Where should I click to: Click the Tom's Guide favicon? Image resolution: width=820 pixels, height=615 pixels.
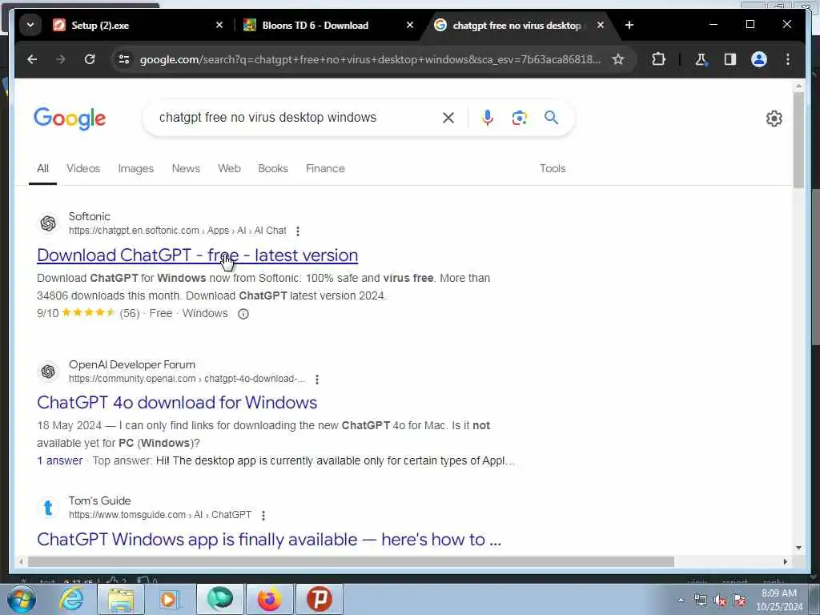click(48, 507)
